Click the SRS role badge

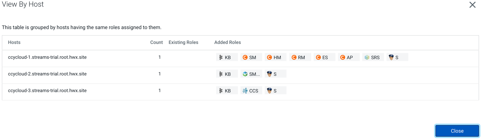click(x=373, y=57)
